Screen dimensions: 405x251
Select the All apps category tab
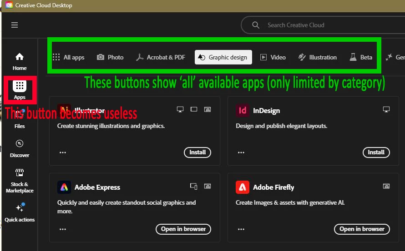coord(68,57)
